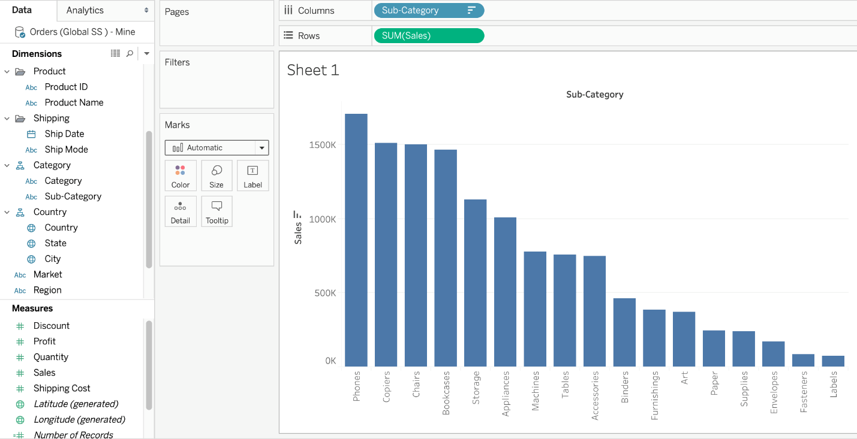Open the Dimensions pane dropdown arrow

pos(146,54)
